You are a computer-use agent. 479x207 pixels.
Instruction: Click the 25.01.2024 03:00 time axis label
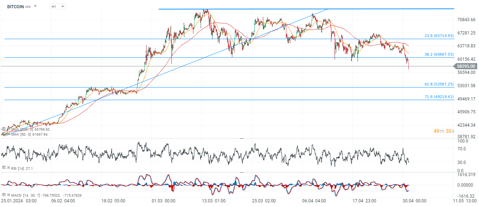[x=19, y=202]
